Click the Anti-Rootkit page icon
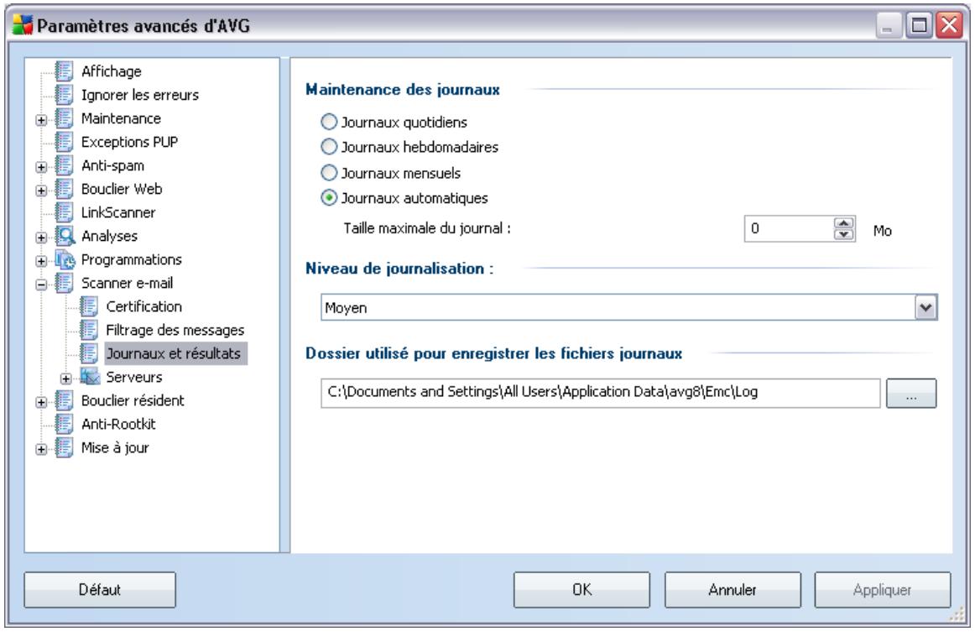975x632 pixels. tap(64, 424)
